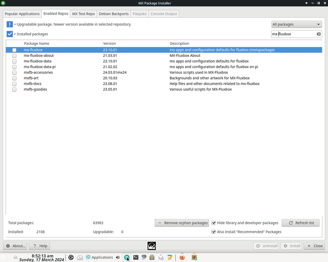Click 'Various scripts used in MX-Fluxbox' description
Screen dimensions: 328x262
pos(199,72)
